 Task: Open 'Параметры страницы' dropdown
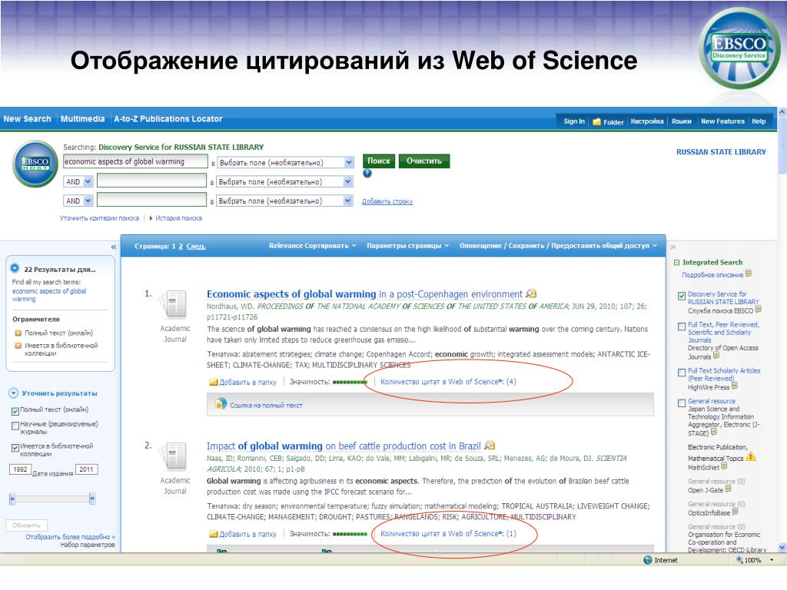[407, 246]
